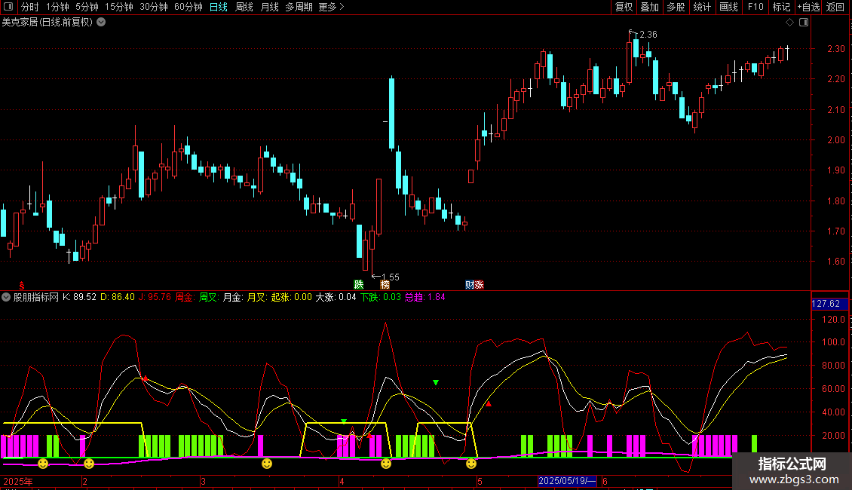Open the 复权 adjustment menu
This screenshot has height=490, width=852.
click(624, 7)
